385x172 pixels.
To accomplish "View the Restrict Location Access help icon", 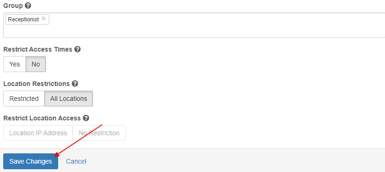I will pos(86,118).
